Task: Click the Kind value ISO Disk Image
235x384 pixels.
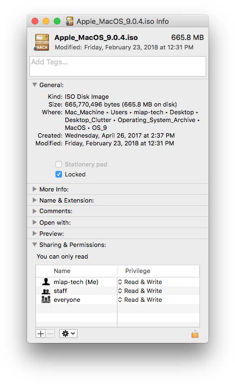Action: (x=87, y=97)
